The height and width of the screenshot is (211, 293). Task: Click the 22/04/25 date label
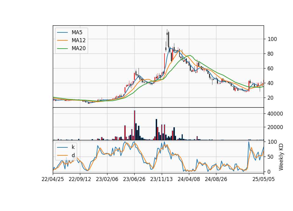pyautogui.click(x=53, y=179)
